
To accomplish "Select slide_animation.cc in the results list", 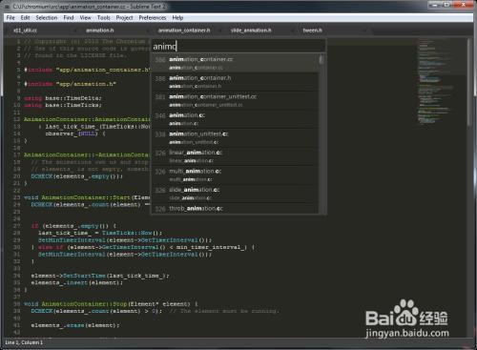I will [235, 194].
